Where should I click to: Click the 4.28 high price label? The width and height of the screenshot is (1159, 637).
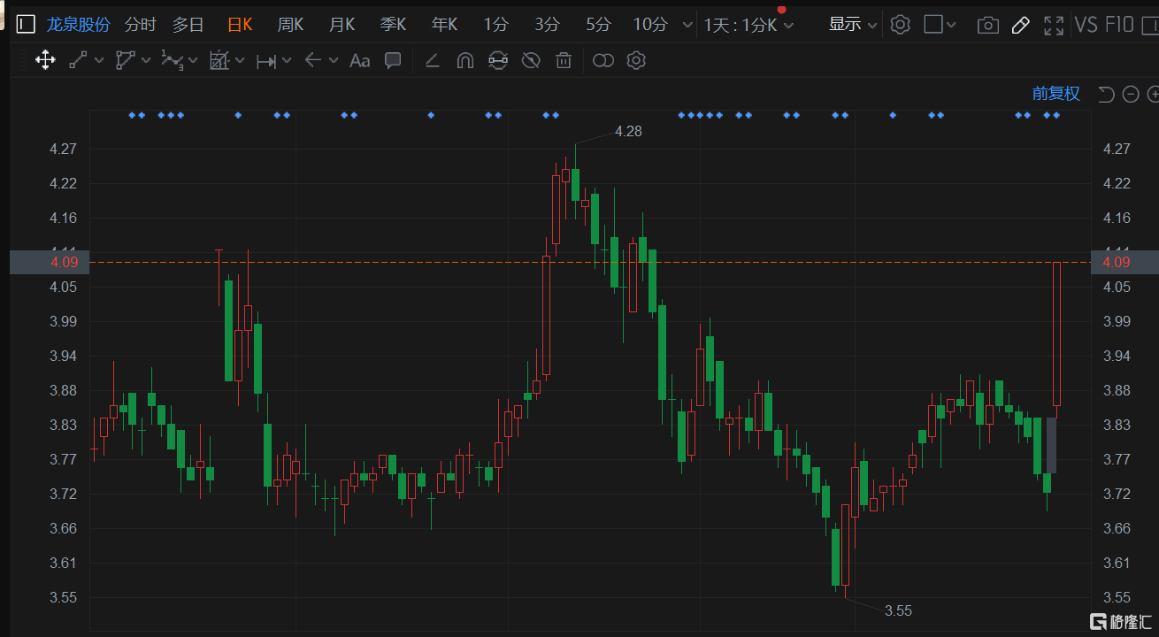(x=628, y=131)
